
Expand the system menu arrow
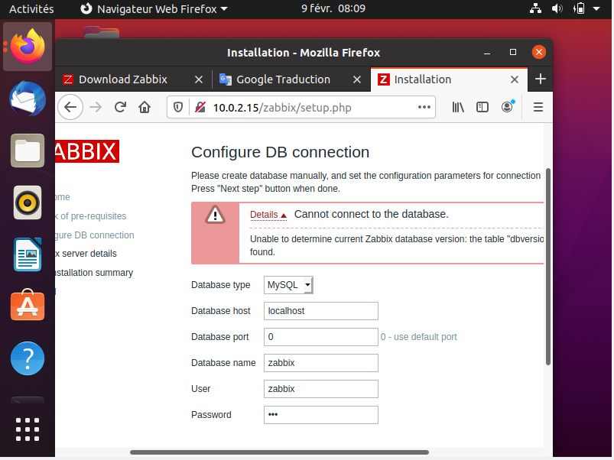[x=596, y=8]
